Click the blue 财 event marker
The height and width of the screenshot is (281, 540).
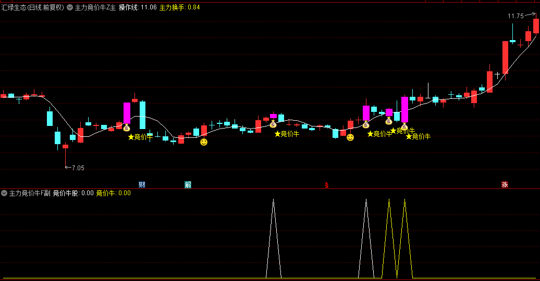(142, 185)
